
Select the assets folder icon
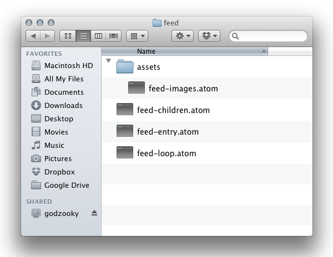click(x=125, y=66)
